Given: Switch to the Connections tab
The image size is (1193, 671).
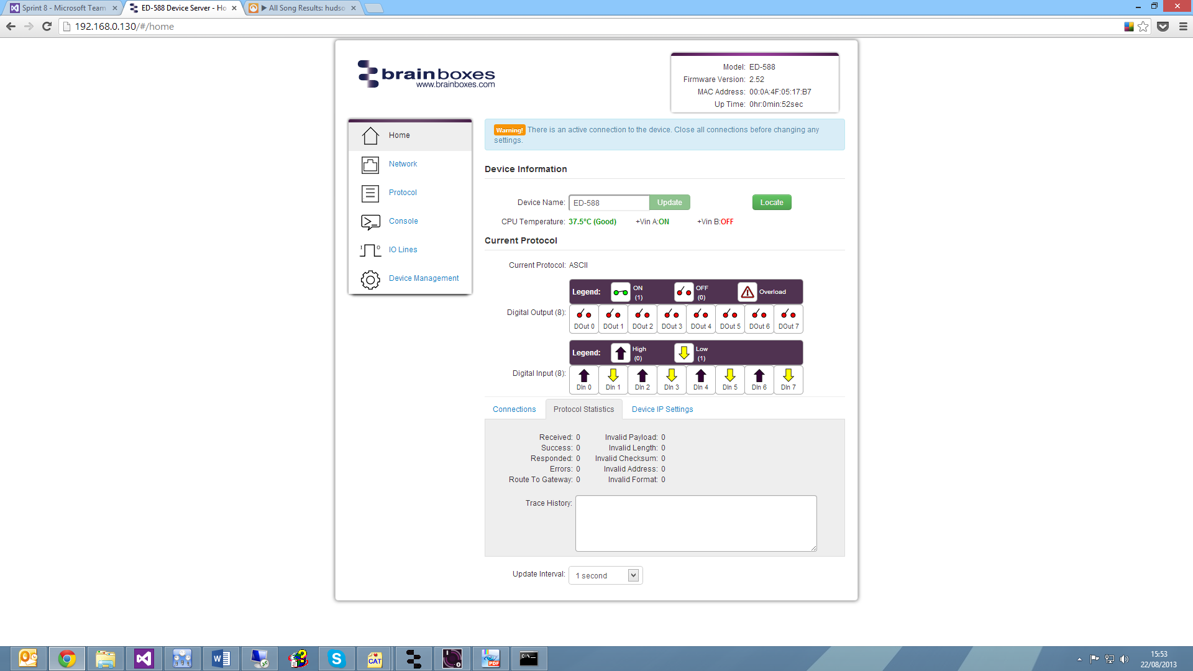Looking at the screenshot, I should pos(514,409).
